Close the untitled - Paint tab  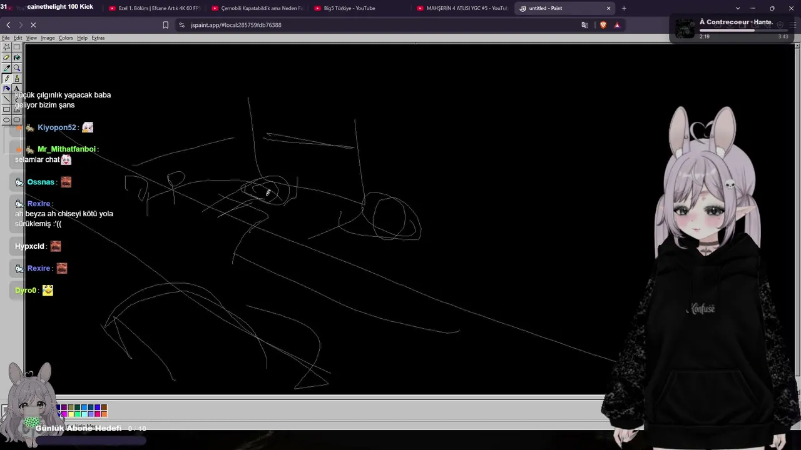(608, 8)
